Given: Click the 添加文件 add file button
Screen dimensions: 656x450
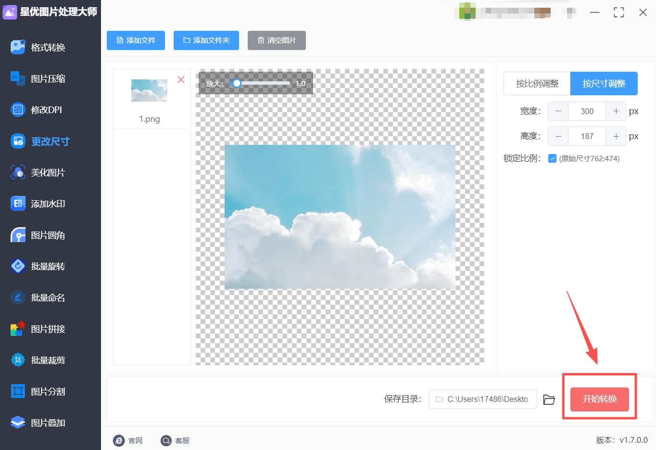Looking at the screenshot, I should [x=136, y=40].
